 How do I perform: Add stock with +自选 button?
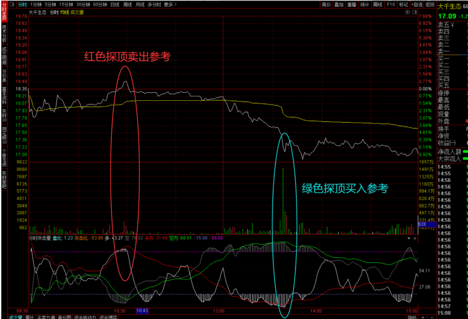tap(417, 4)
